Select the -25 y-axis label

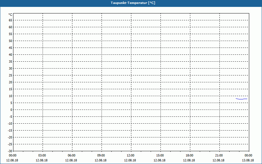(x=10, y=144)
